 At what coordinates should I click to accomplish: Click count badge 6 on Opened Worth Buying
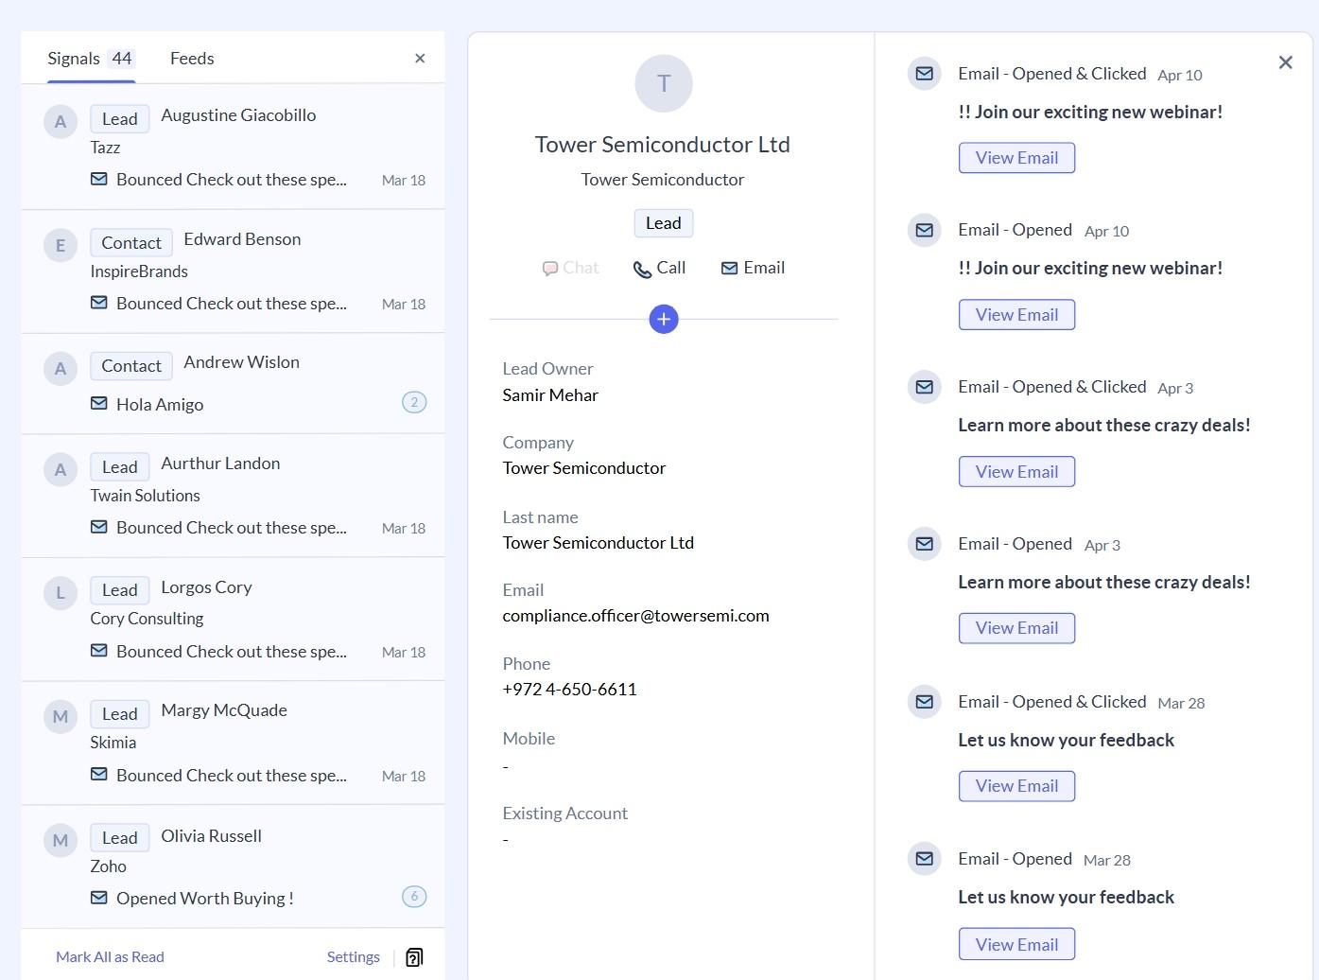tap(414, 897)
